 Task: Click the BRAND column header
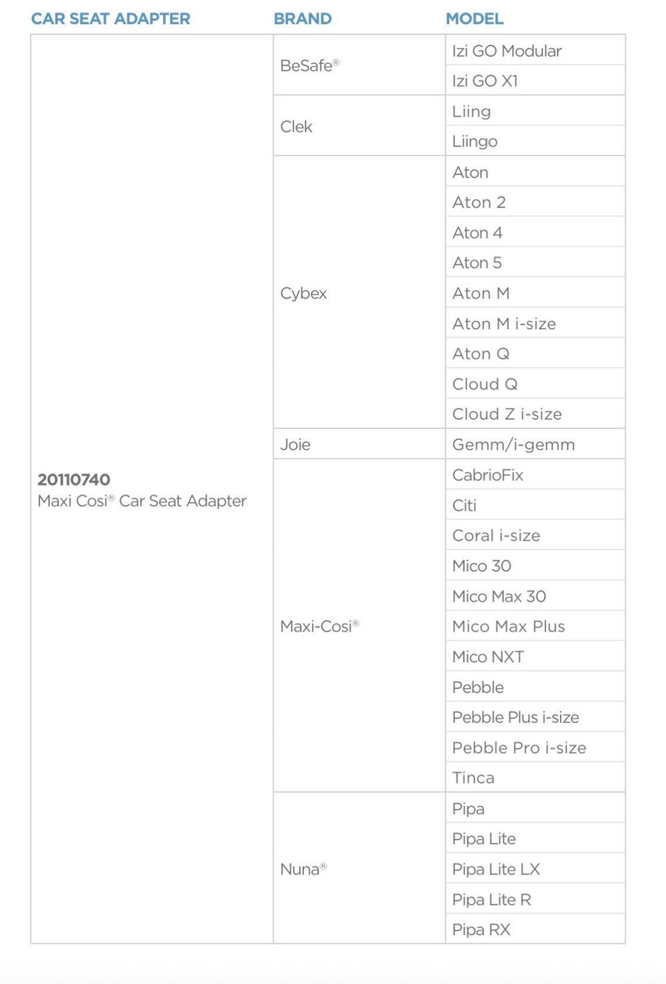pyautogui.click(x=302, y=19)
